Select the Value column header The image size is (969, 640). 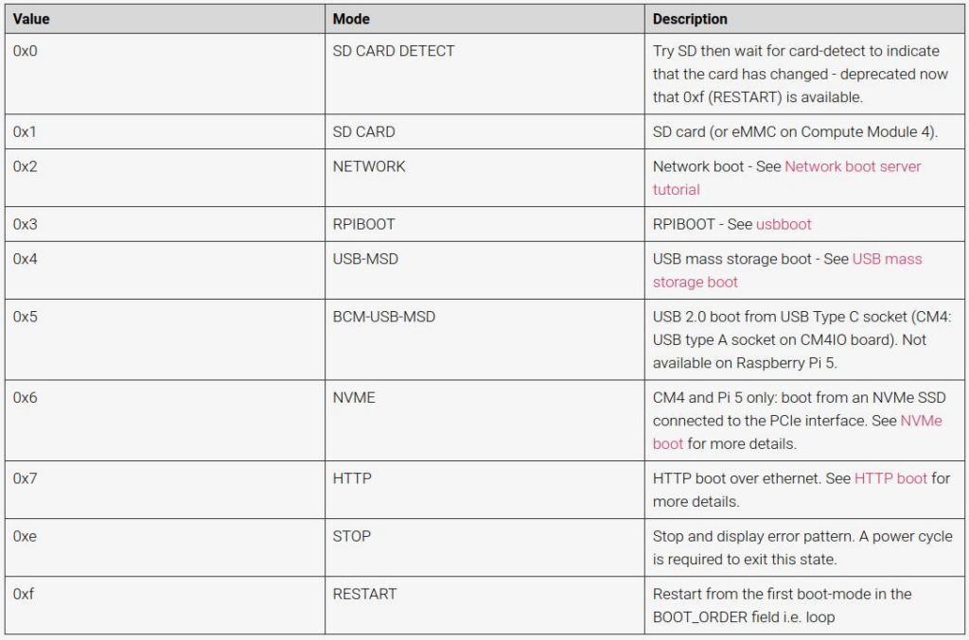pyautogui.click(x=165, y=19)
